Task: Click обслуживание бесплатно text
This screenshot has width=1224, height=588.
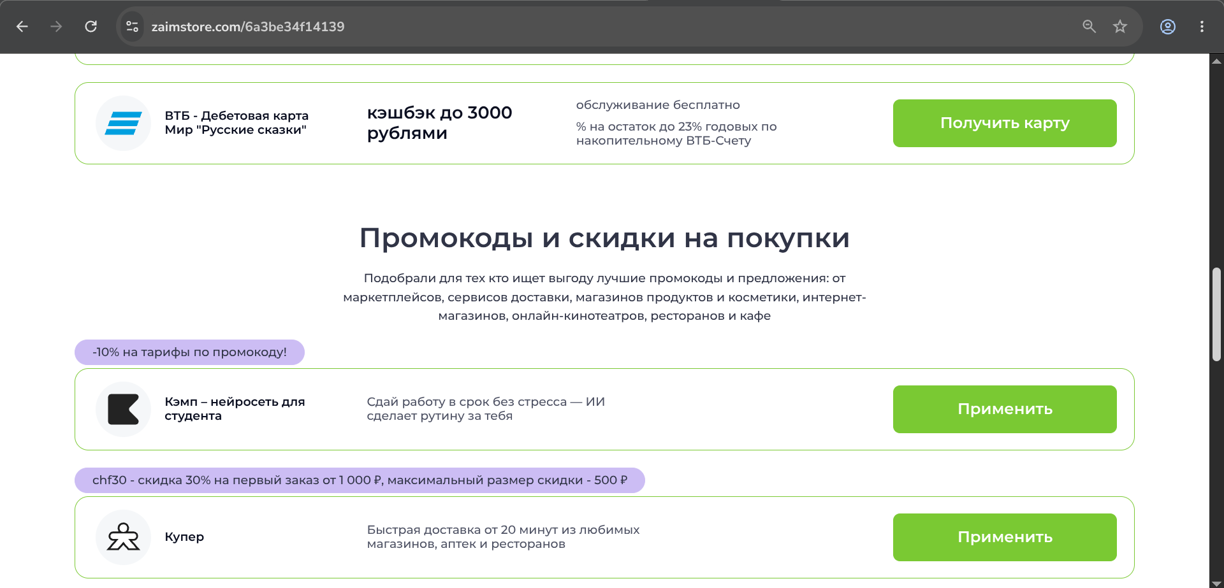Action: coord(658,105)
